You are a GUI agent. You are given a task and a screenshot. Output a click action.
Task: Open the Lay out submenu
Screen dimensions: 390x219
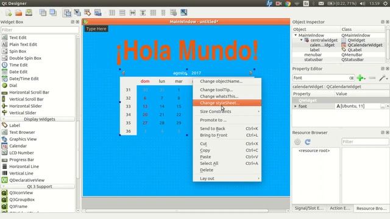pos(227,178)
